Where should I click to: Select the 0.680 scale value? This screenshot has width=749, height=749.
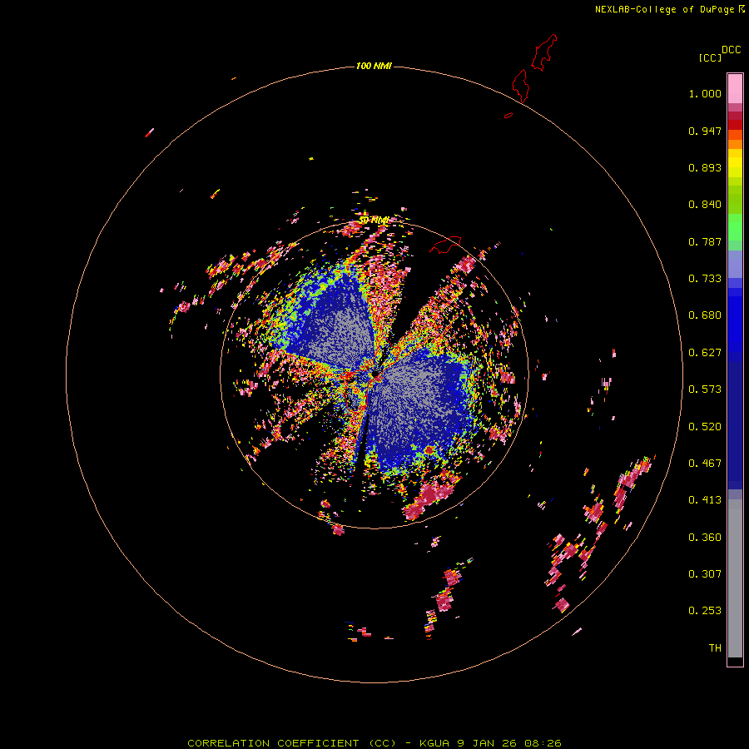click(705, 315)
